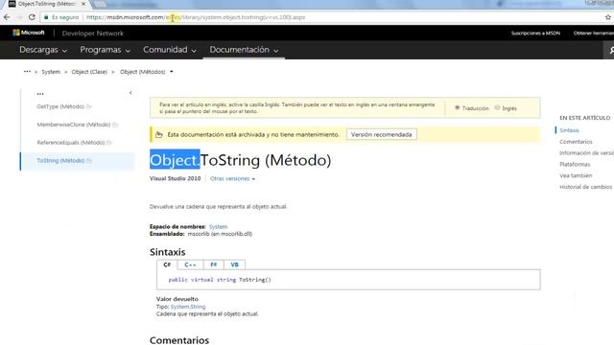Open the Descargas dropdown menu

tap(43, 50)
